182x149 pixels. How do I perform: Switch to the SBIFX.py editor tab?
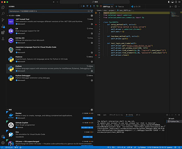(x=106, y=6)
